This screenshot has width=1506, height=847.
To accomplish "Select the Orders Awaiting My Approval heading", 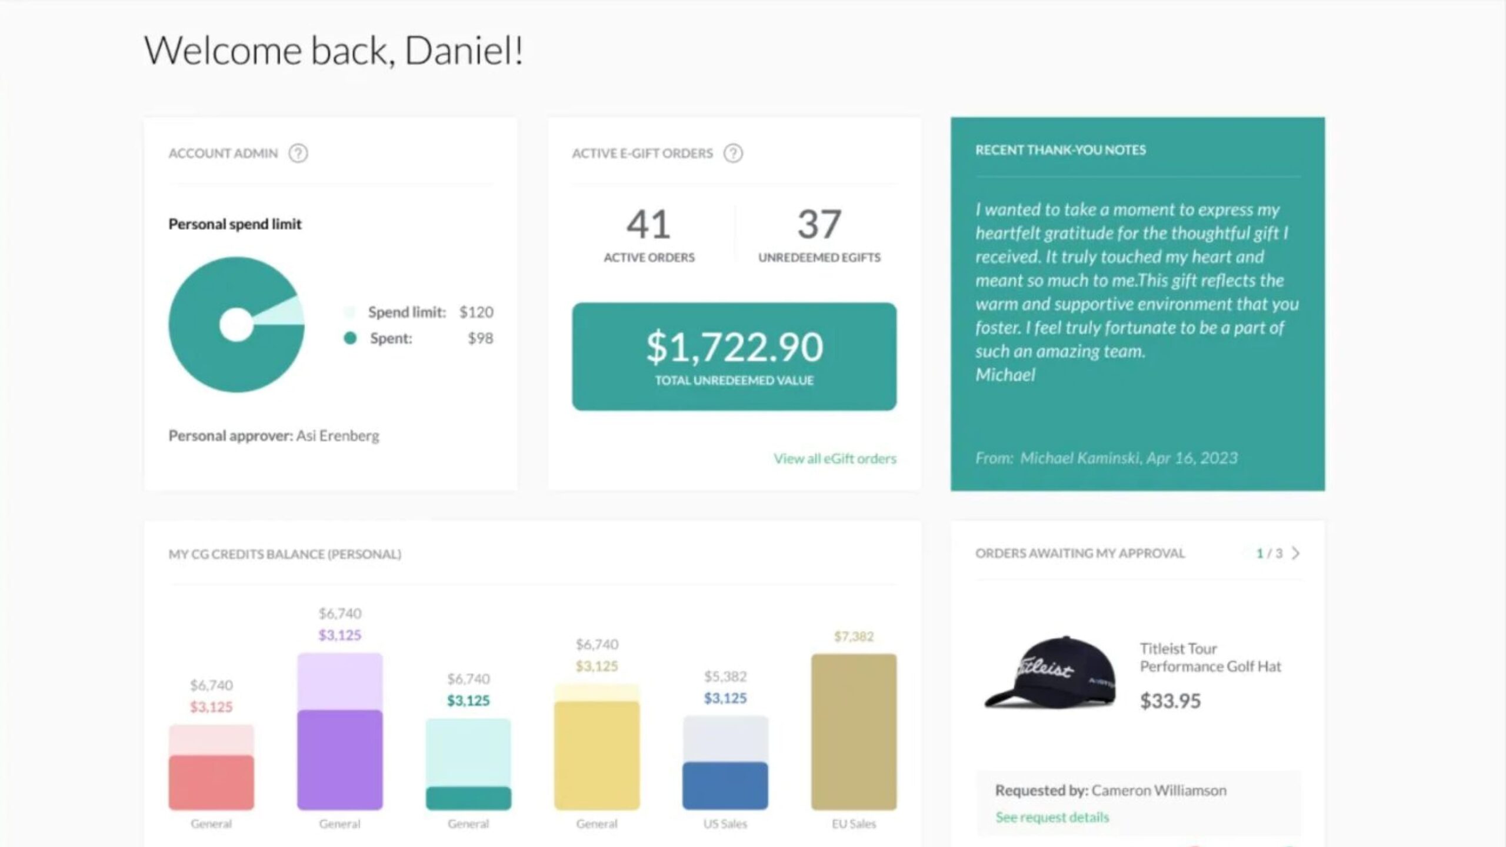I will (1080, 553).
